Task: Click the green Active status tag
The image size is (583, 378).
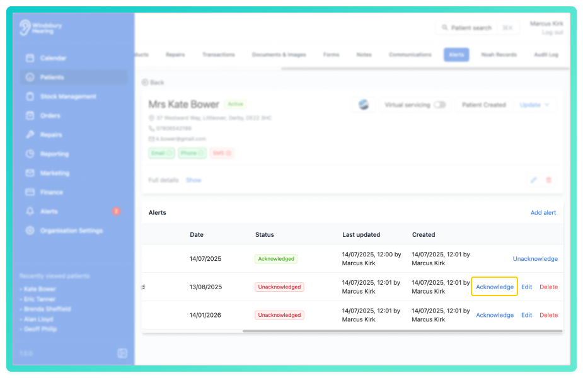Action: click(235, 104)
